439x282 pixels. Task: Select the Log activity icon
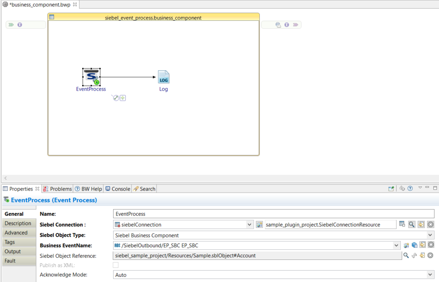point(164,77)
